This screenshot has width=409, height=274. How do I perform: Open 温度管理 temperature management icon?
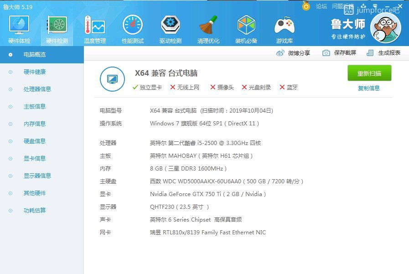click(x=95, y=25)
